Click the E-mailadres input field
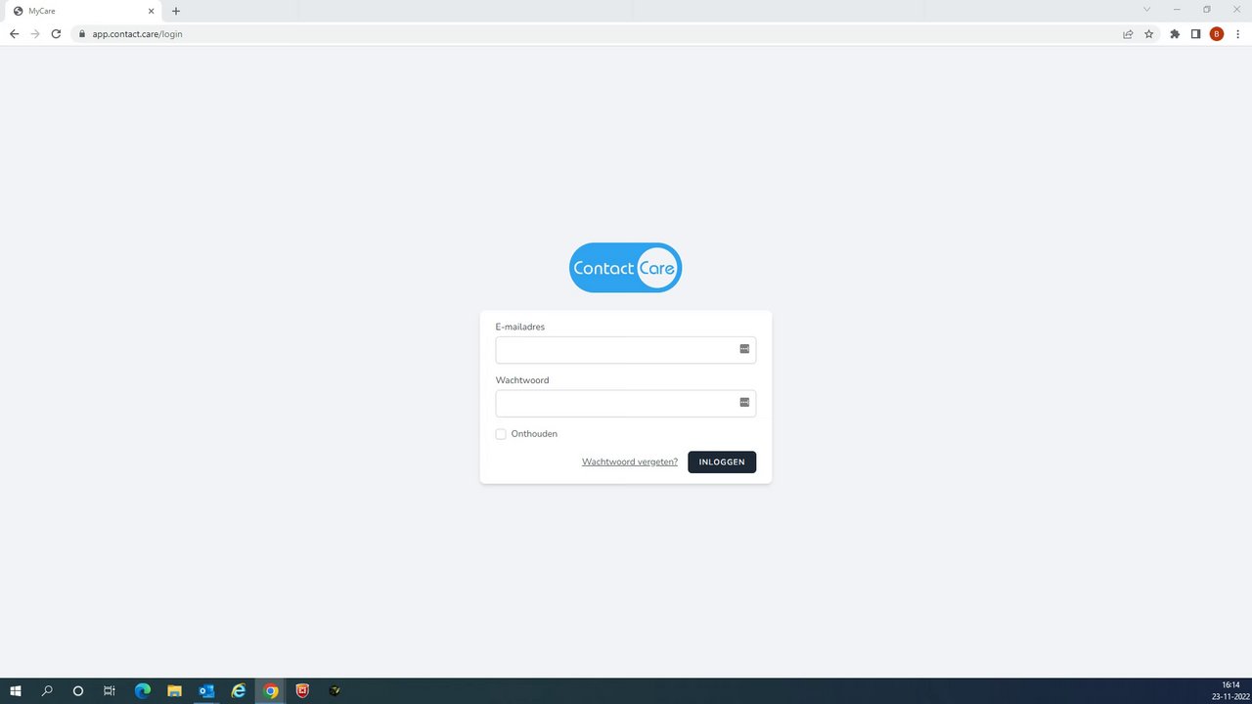This screenshot has height=704, width=1252. pos(625,350)
